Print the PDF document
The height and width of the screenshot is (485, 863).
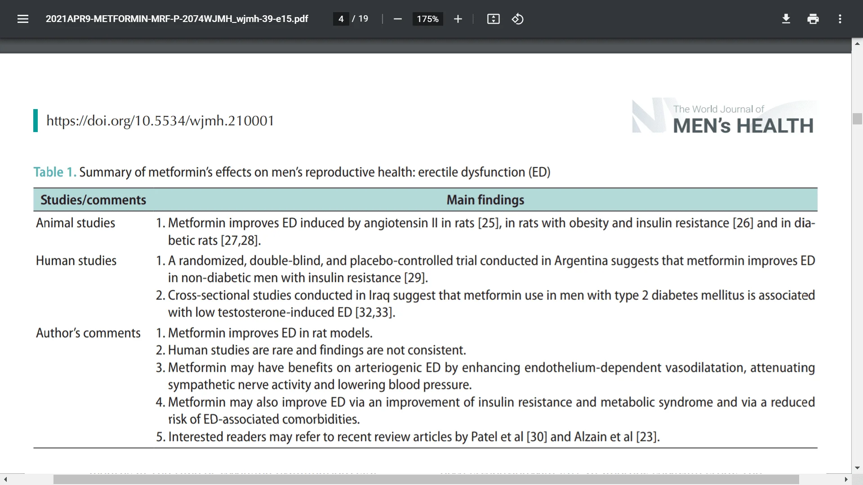pyautogui.click(x=813, y=19)
